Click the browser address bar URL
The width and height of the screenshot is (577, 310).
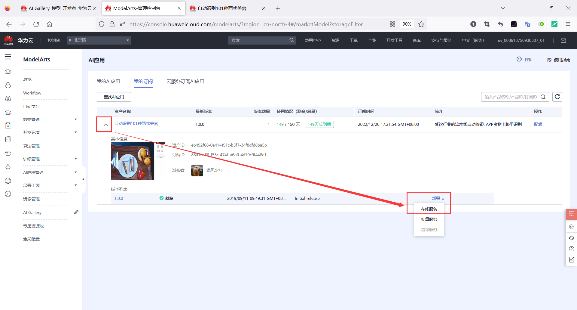pyautogui.click(x=248, y=24)
